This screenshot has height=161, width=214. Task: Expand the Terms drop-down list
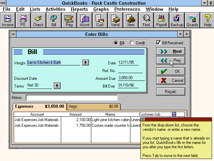57,86
